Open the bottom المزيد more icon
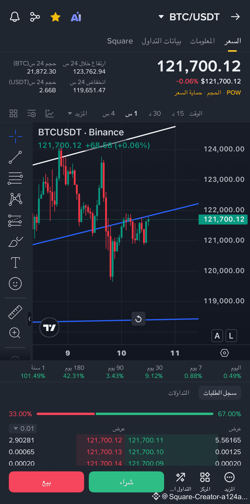The image size is (250, 504). 229,482
